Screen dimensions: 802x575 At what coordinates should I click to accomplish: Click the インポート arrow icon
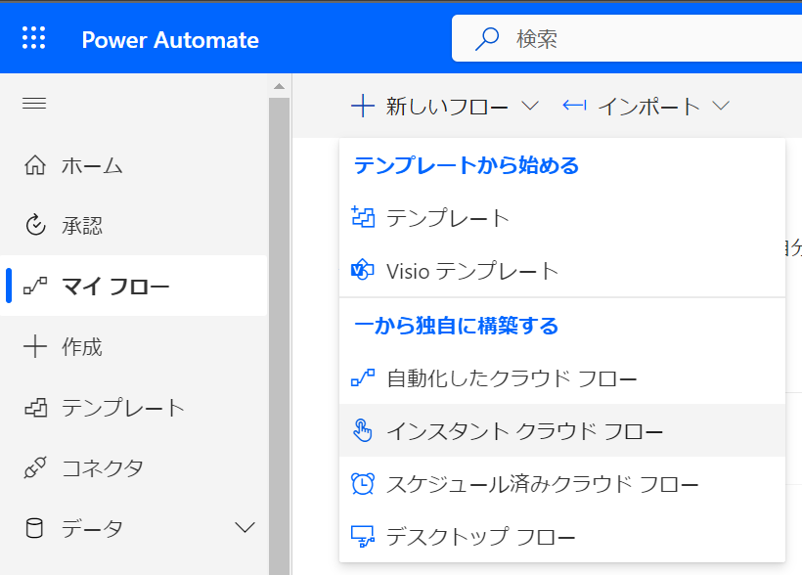[574, 106]
